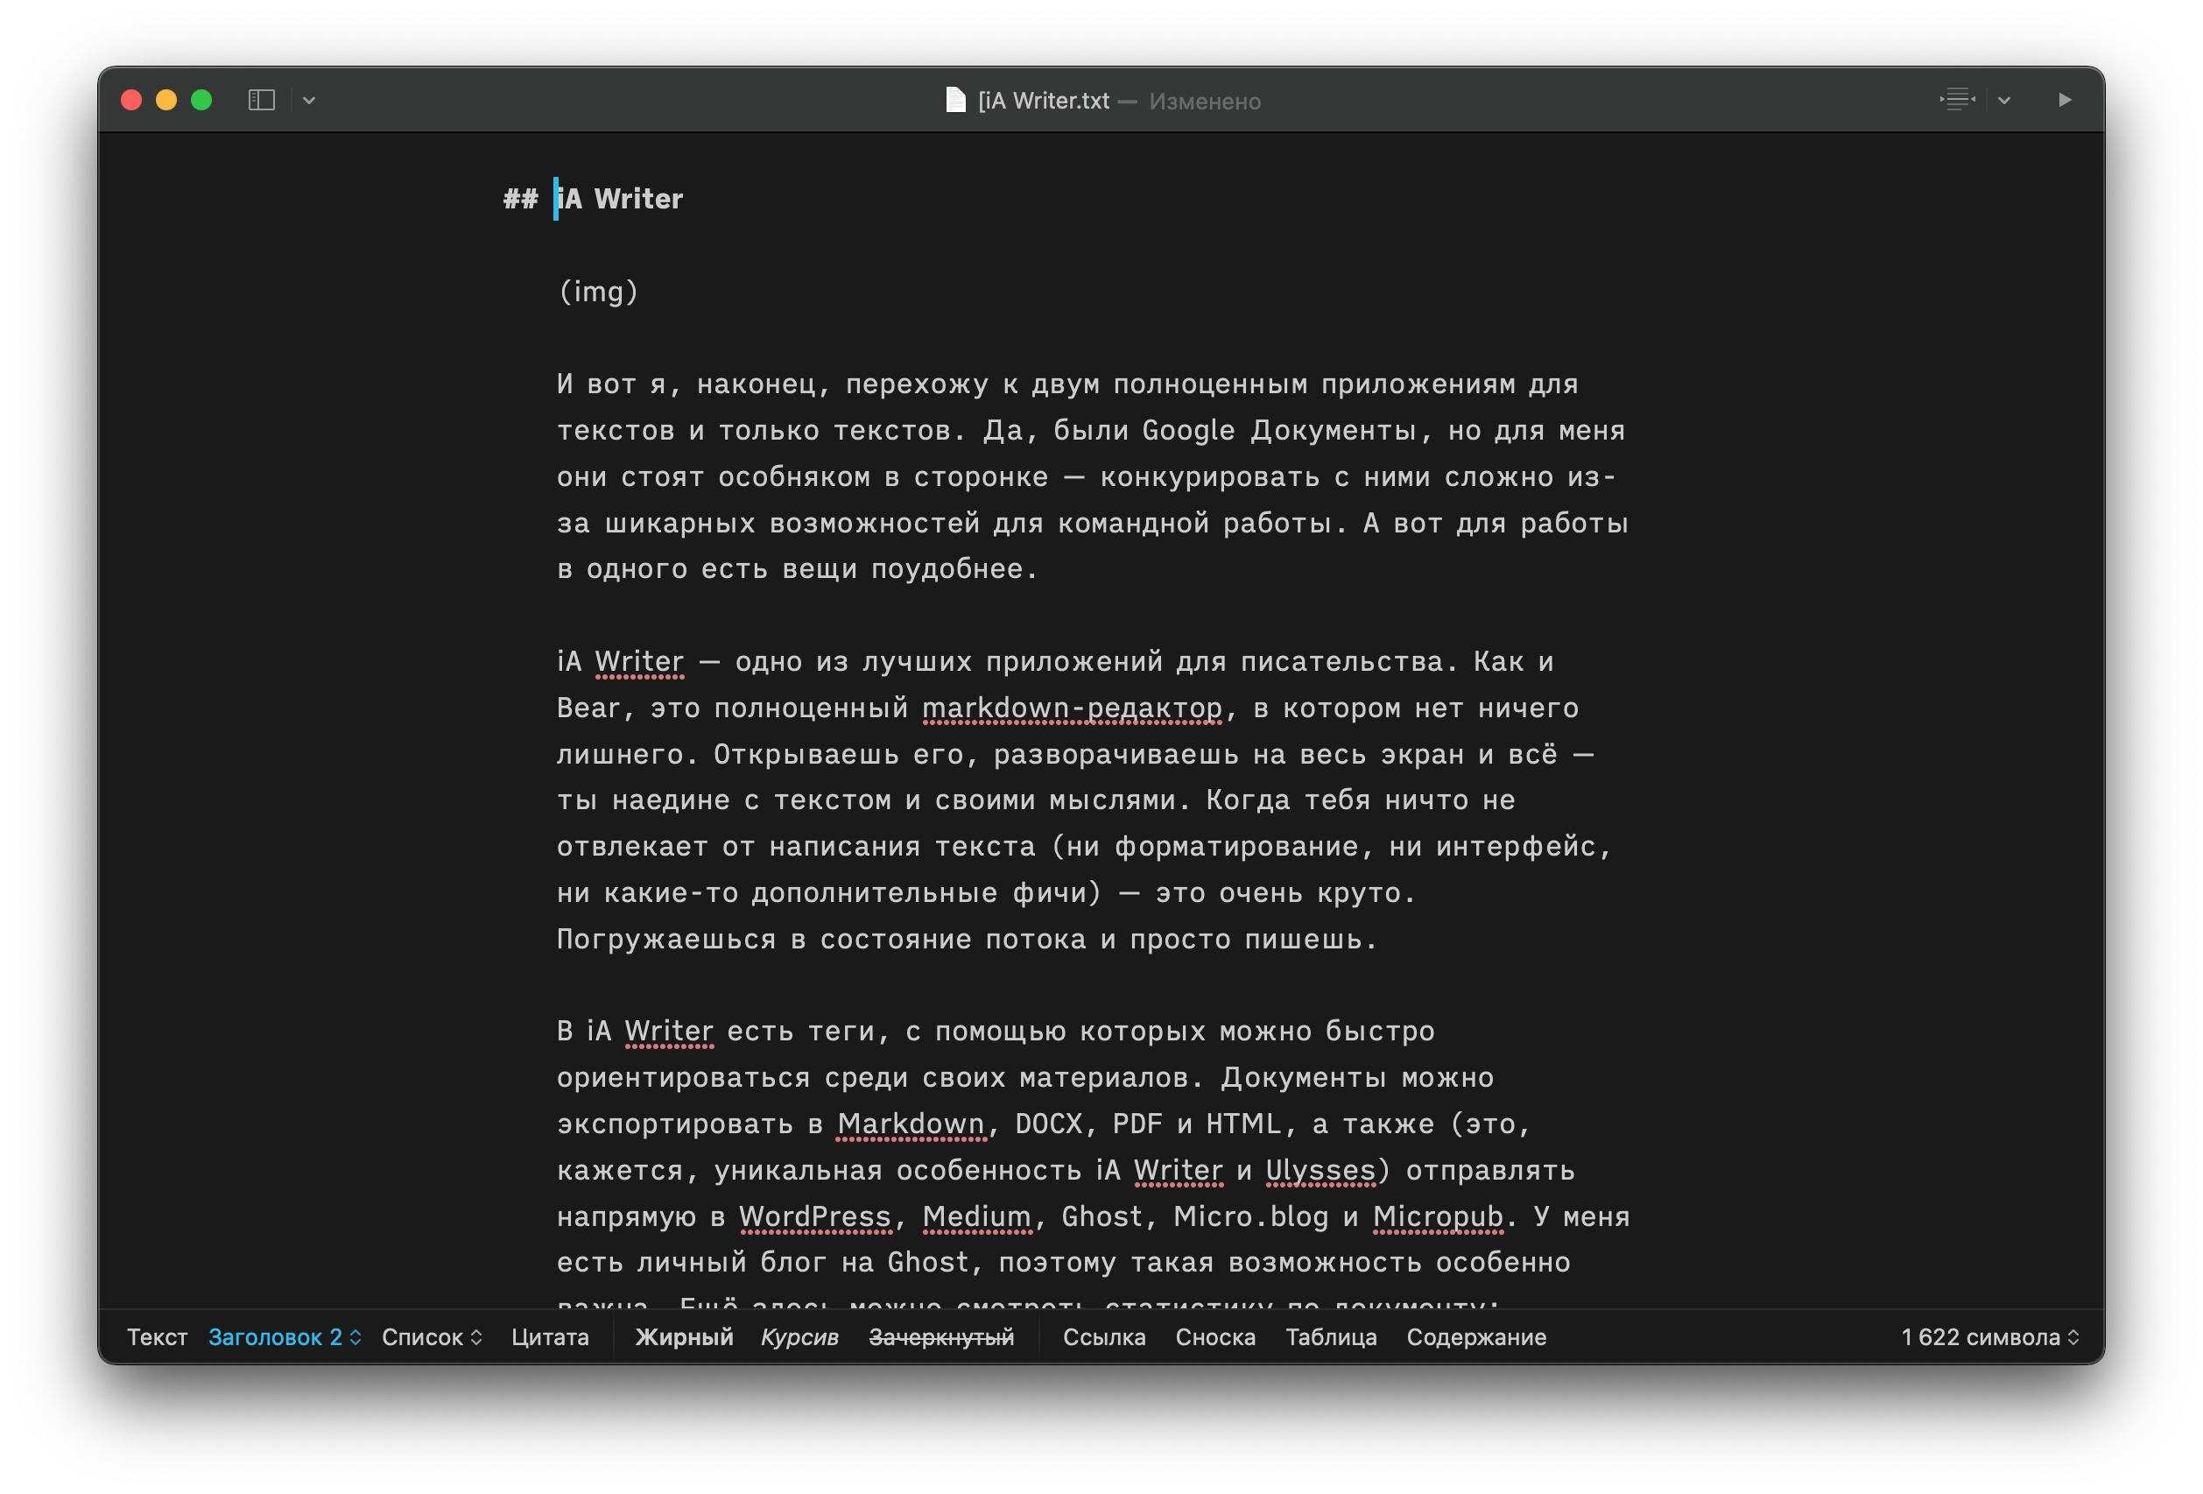Viewport: 2203px width, 1494px height.
Task: Insert a footnote with Сноска
Action: point(1215,1336)
